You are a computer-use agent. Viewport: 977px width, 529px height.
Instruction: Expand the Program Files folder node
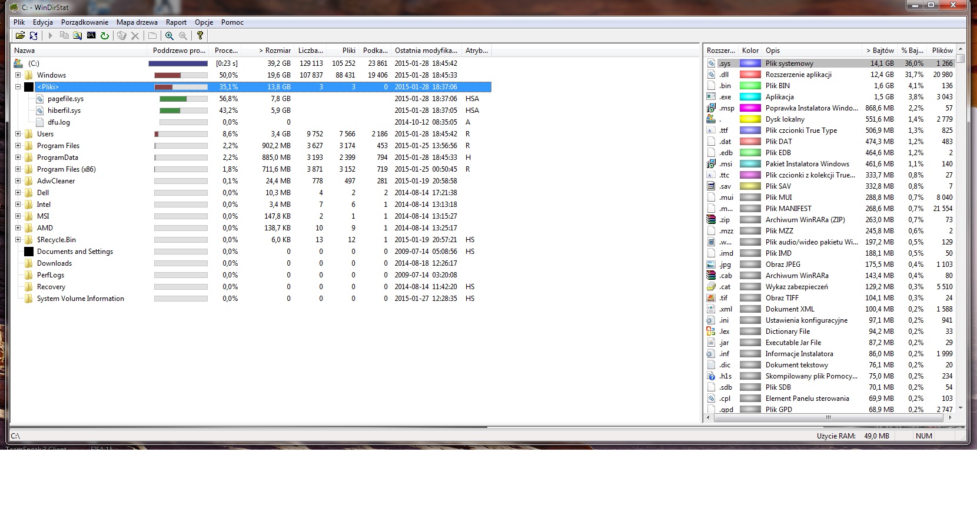pos(18,146)
